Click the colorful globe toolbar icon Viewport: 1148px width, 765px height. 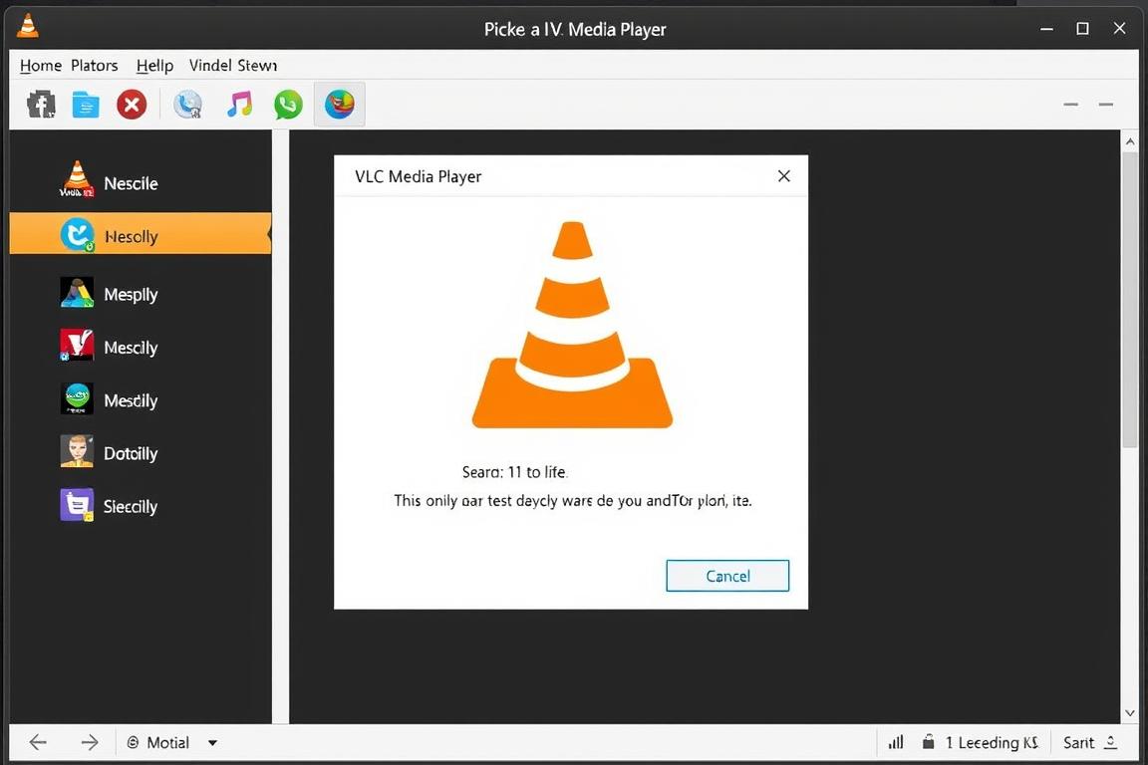point(340,104)
